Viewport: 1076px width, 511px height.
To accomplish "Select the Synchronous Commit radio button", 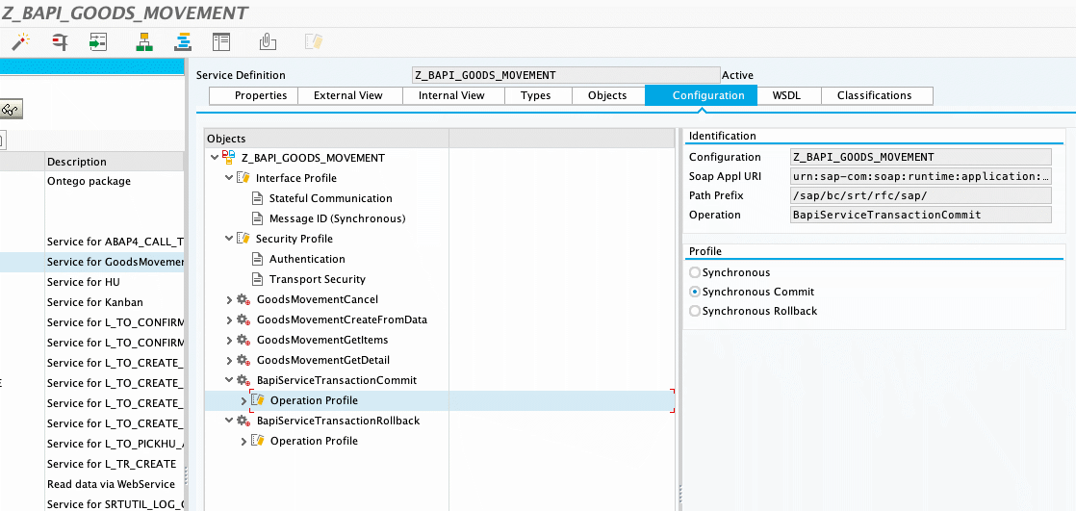I will tap(695, 292).
